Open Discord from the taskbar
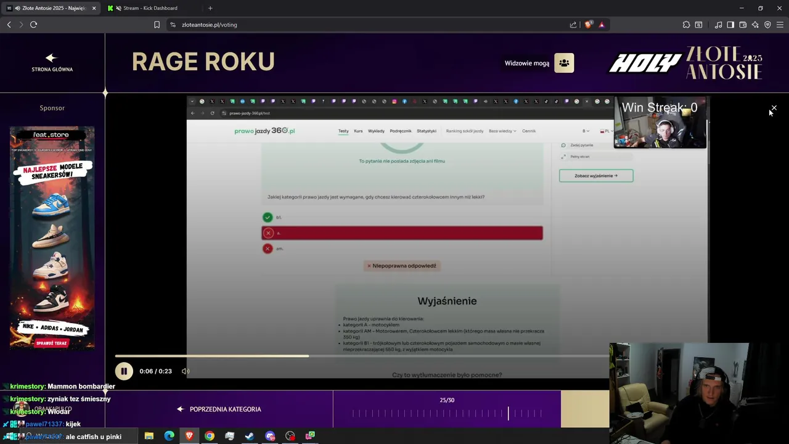Viewport: 789px width, 444px height. coord(270,436)
